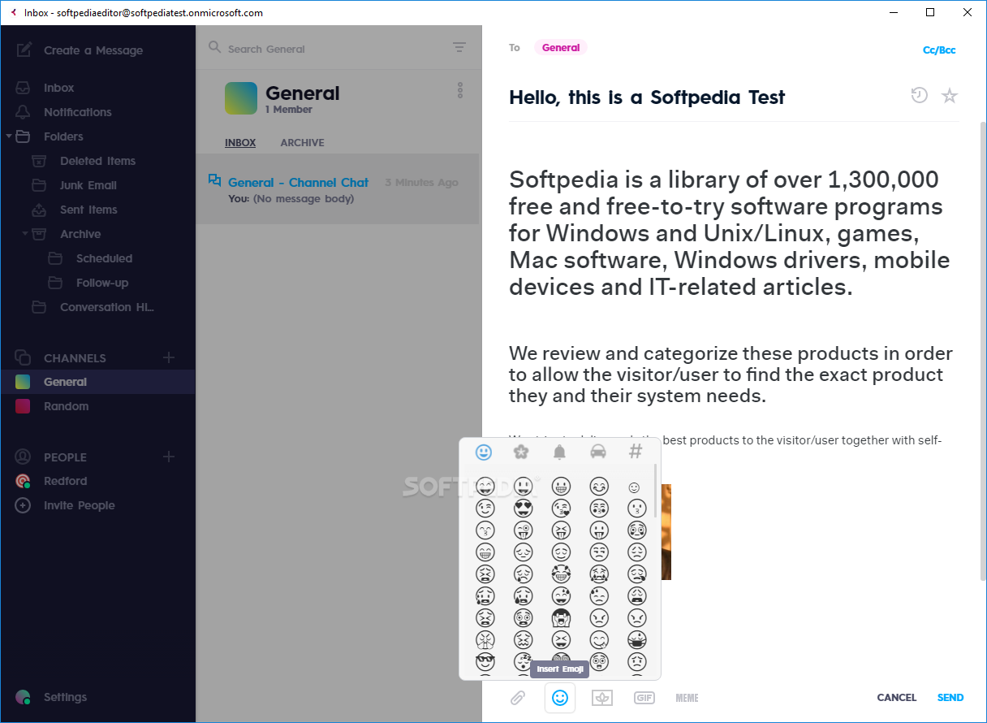Attach a file with the paperclip icon
987x723 pixels.
pos(517,697)
